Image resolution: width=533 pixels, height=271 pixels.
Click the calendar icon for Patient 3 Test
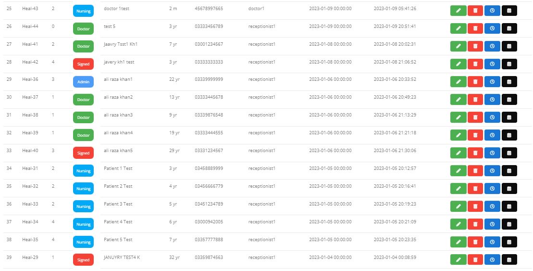pyautogui.click(x=509, y=206)
